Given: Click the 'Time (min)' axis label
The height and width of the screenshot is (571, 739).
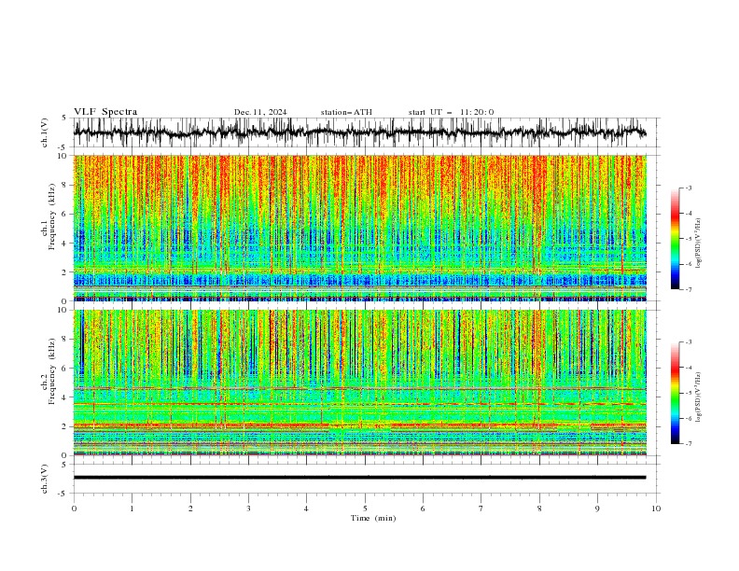Looking at the screenshot, I should tap(373, 518).
